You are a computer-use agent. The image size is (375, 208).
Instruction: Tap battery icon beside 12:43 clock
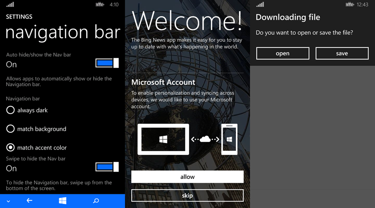coord(350,4)
